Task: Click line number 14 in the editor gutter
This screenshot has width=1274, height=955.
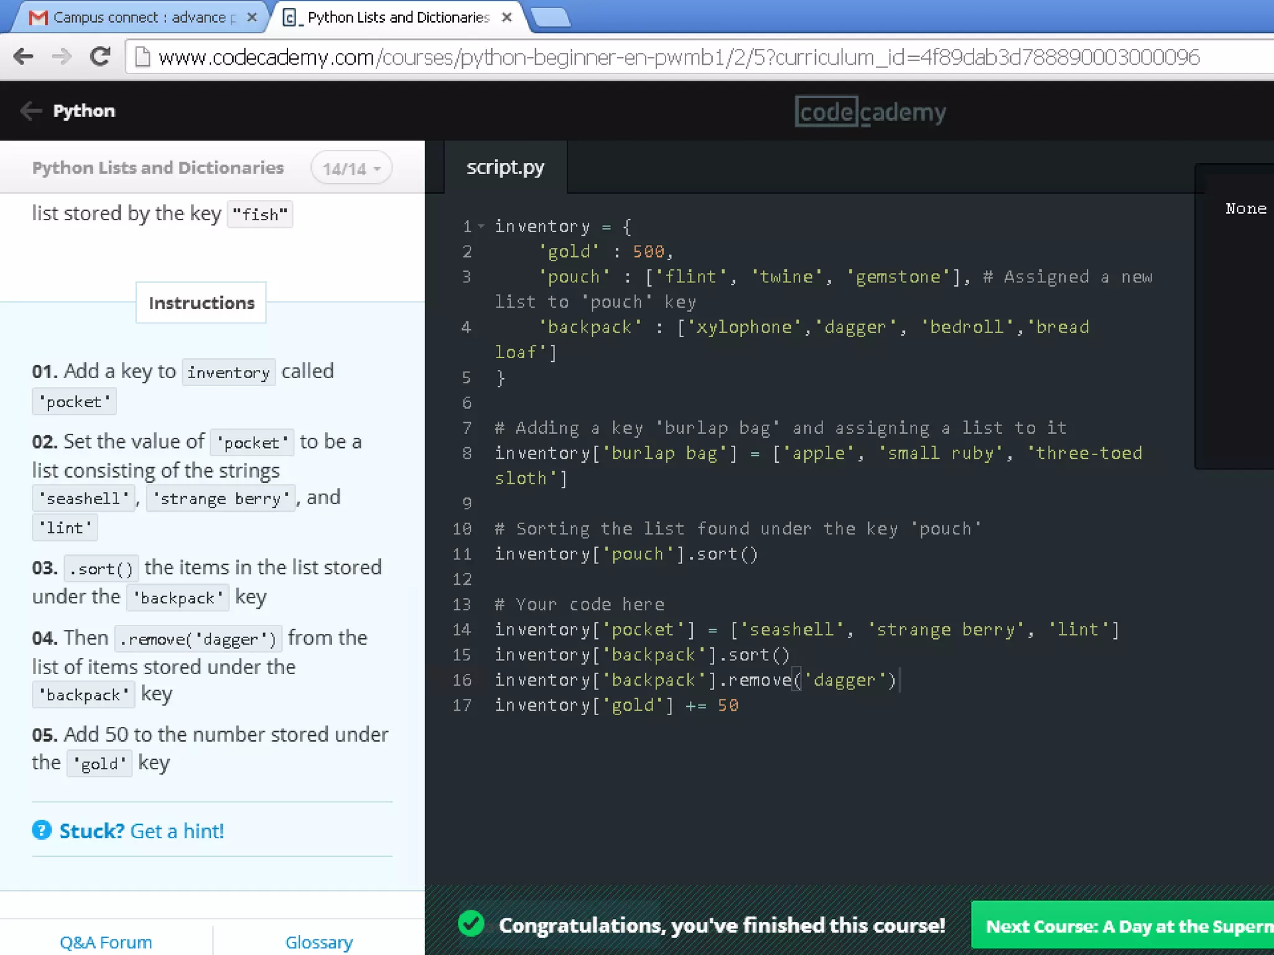Action: pos(462,630)
